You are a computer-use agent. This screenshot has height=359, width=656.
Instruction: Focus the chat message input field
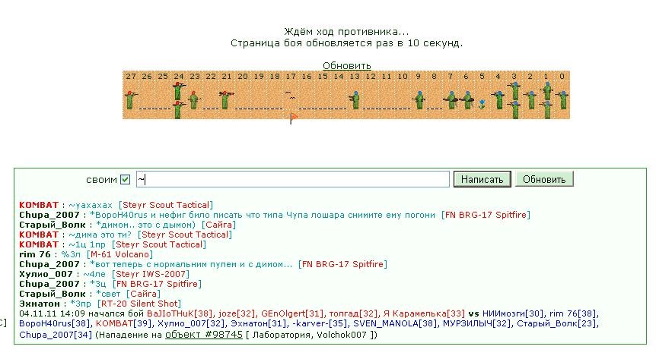coord(293,179)
